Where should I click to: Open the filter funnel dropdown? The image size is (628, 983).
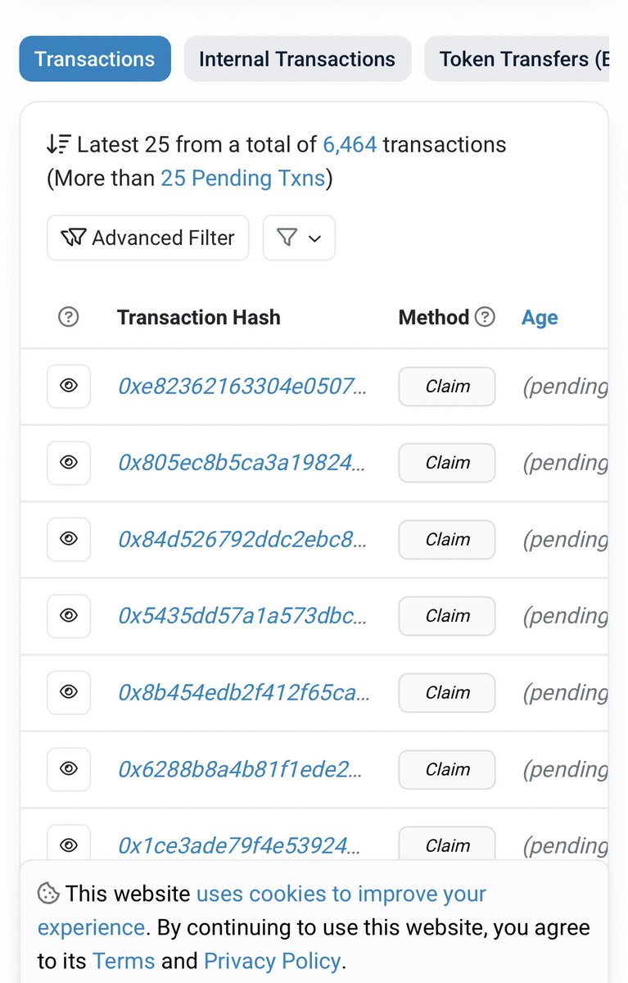[x=299, y=238]
